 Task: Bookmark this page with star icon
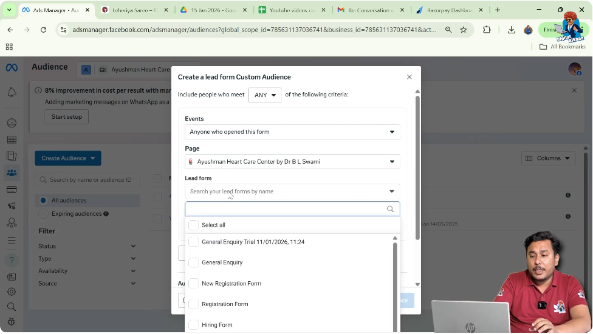[463, 30]
